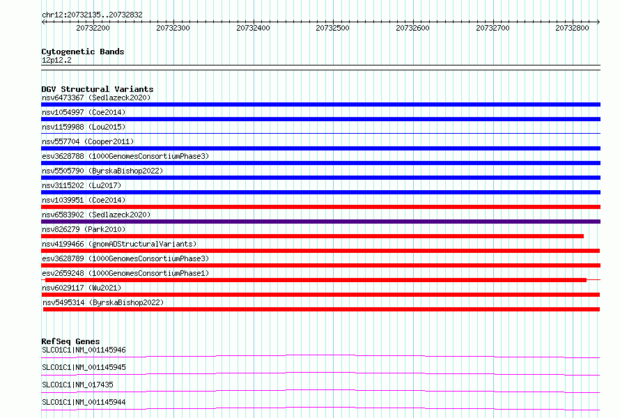Click ruler position 20732200

[93, 28]
